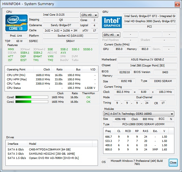Click the command rate 1T field

(163, 103)
